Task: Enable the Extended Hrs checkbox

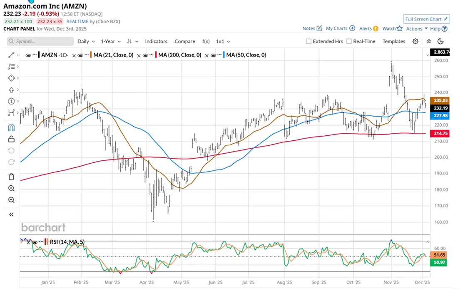Action: (309, 41)
